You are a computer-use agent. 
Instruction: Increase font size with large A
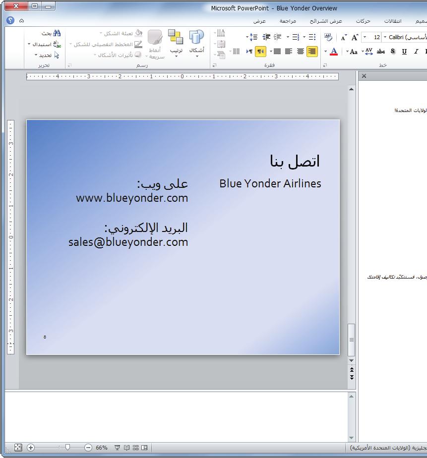pyautogui.click(x=355, y=37)
